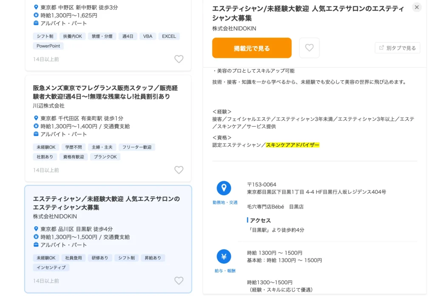The height and width of the screenshot is (296, 435).
Task: Favorite the 阪急メンズ東京 listing heart icon
Action: coord(179,170)
